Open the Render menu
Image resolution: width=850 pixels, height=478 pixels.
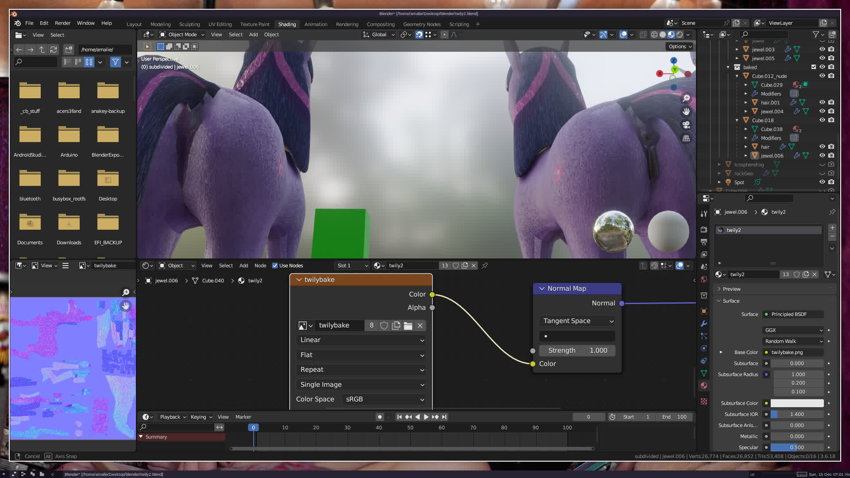click(x=62, y=23)
